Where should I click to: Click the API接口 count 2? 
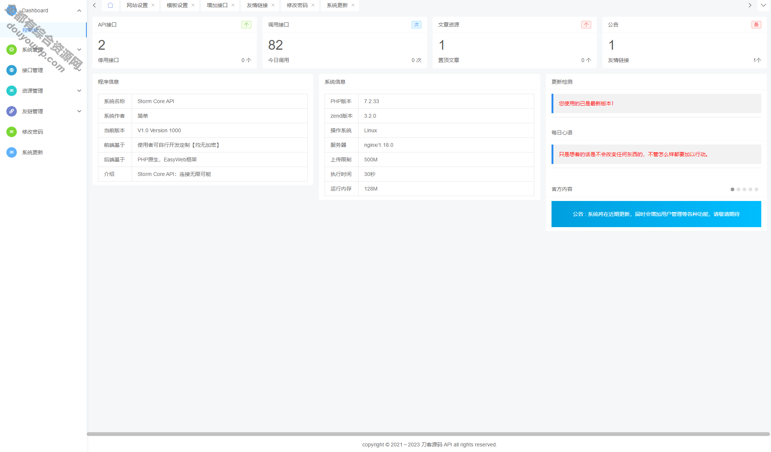pos(102,45)
